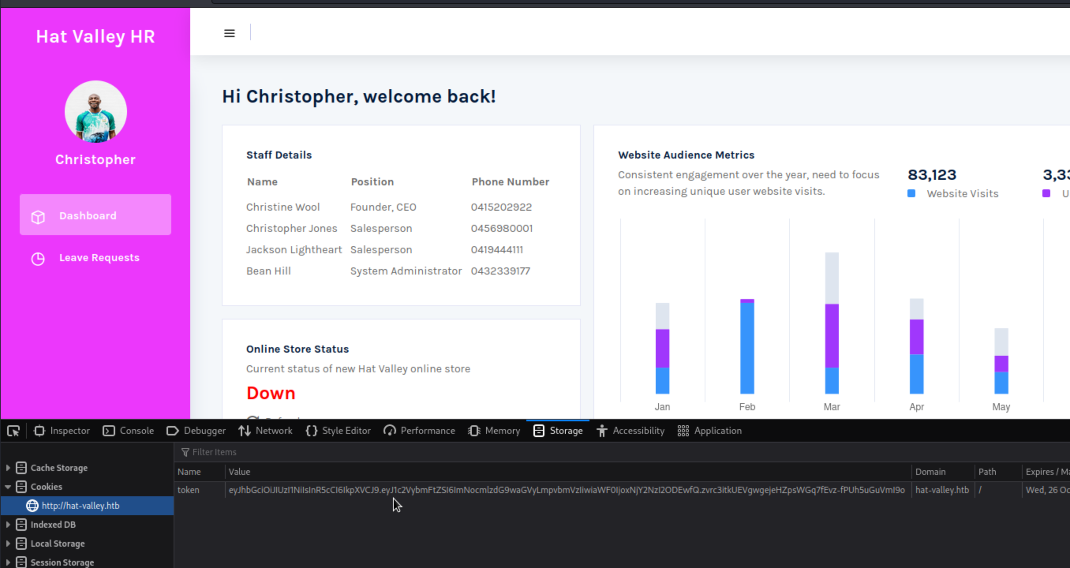
Task: Open the Console panel
Action: (x=128, y=431)
